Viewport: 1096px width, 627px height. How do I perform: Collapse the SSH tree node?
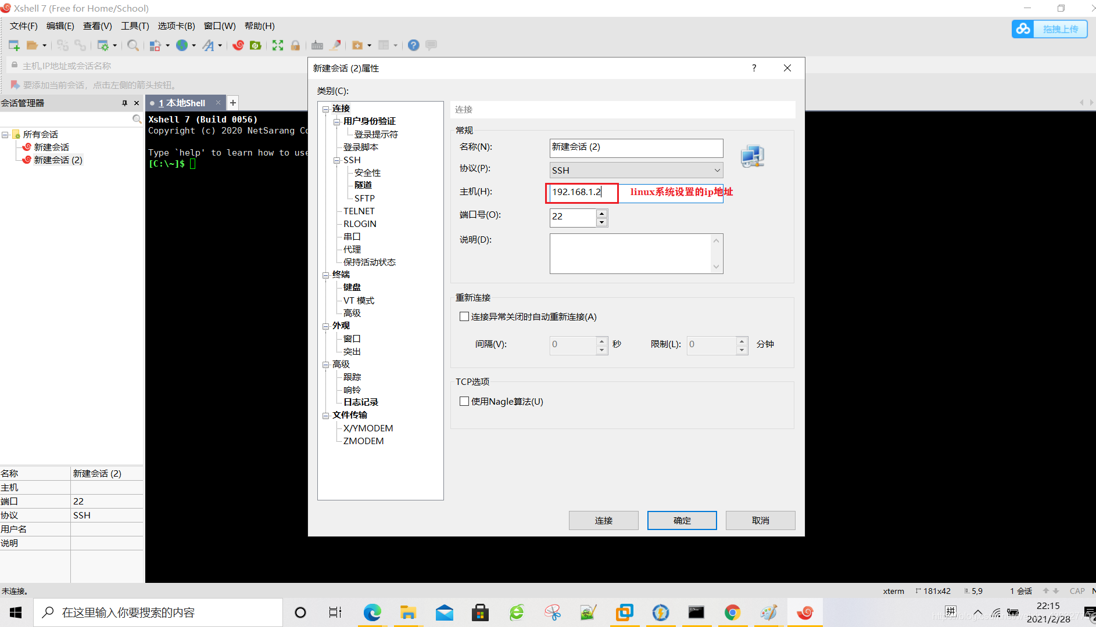pyautogui.click(x=337, y=160)
